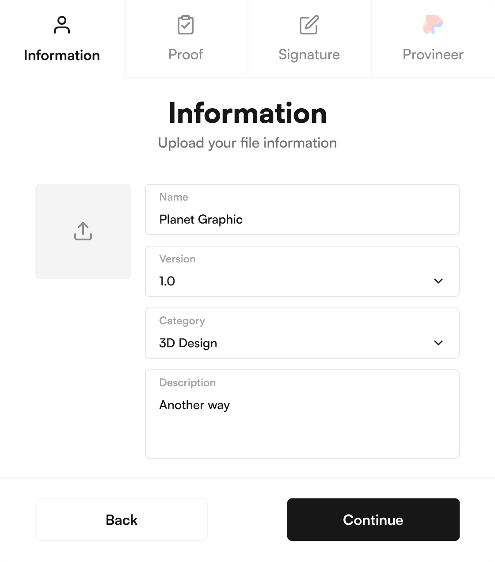This screenshot has width=495, height=562.
Task: Click the Back button
Action: 121,520
